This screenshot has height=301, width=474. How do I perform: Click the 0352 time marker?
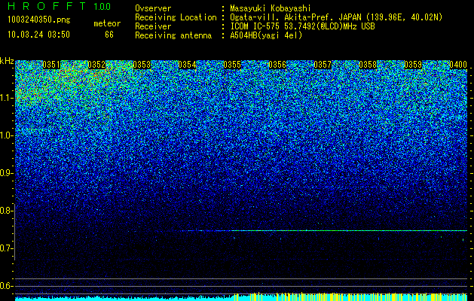click(96, 65)
